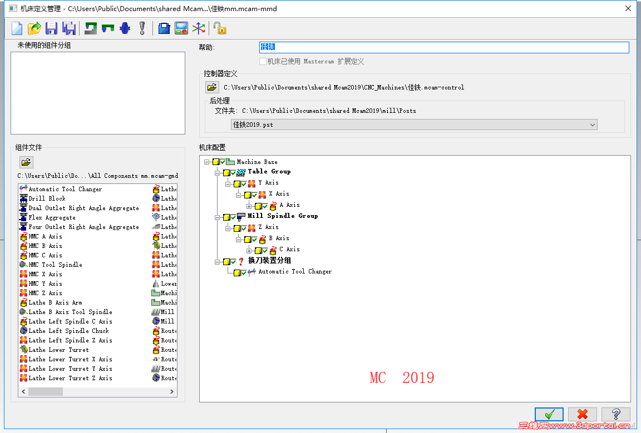
Task: Collapse the Z Axis node
Action: 228,228
